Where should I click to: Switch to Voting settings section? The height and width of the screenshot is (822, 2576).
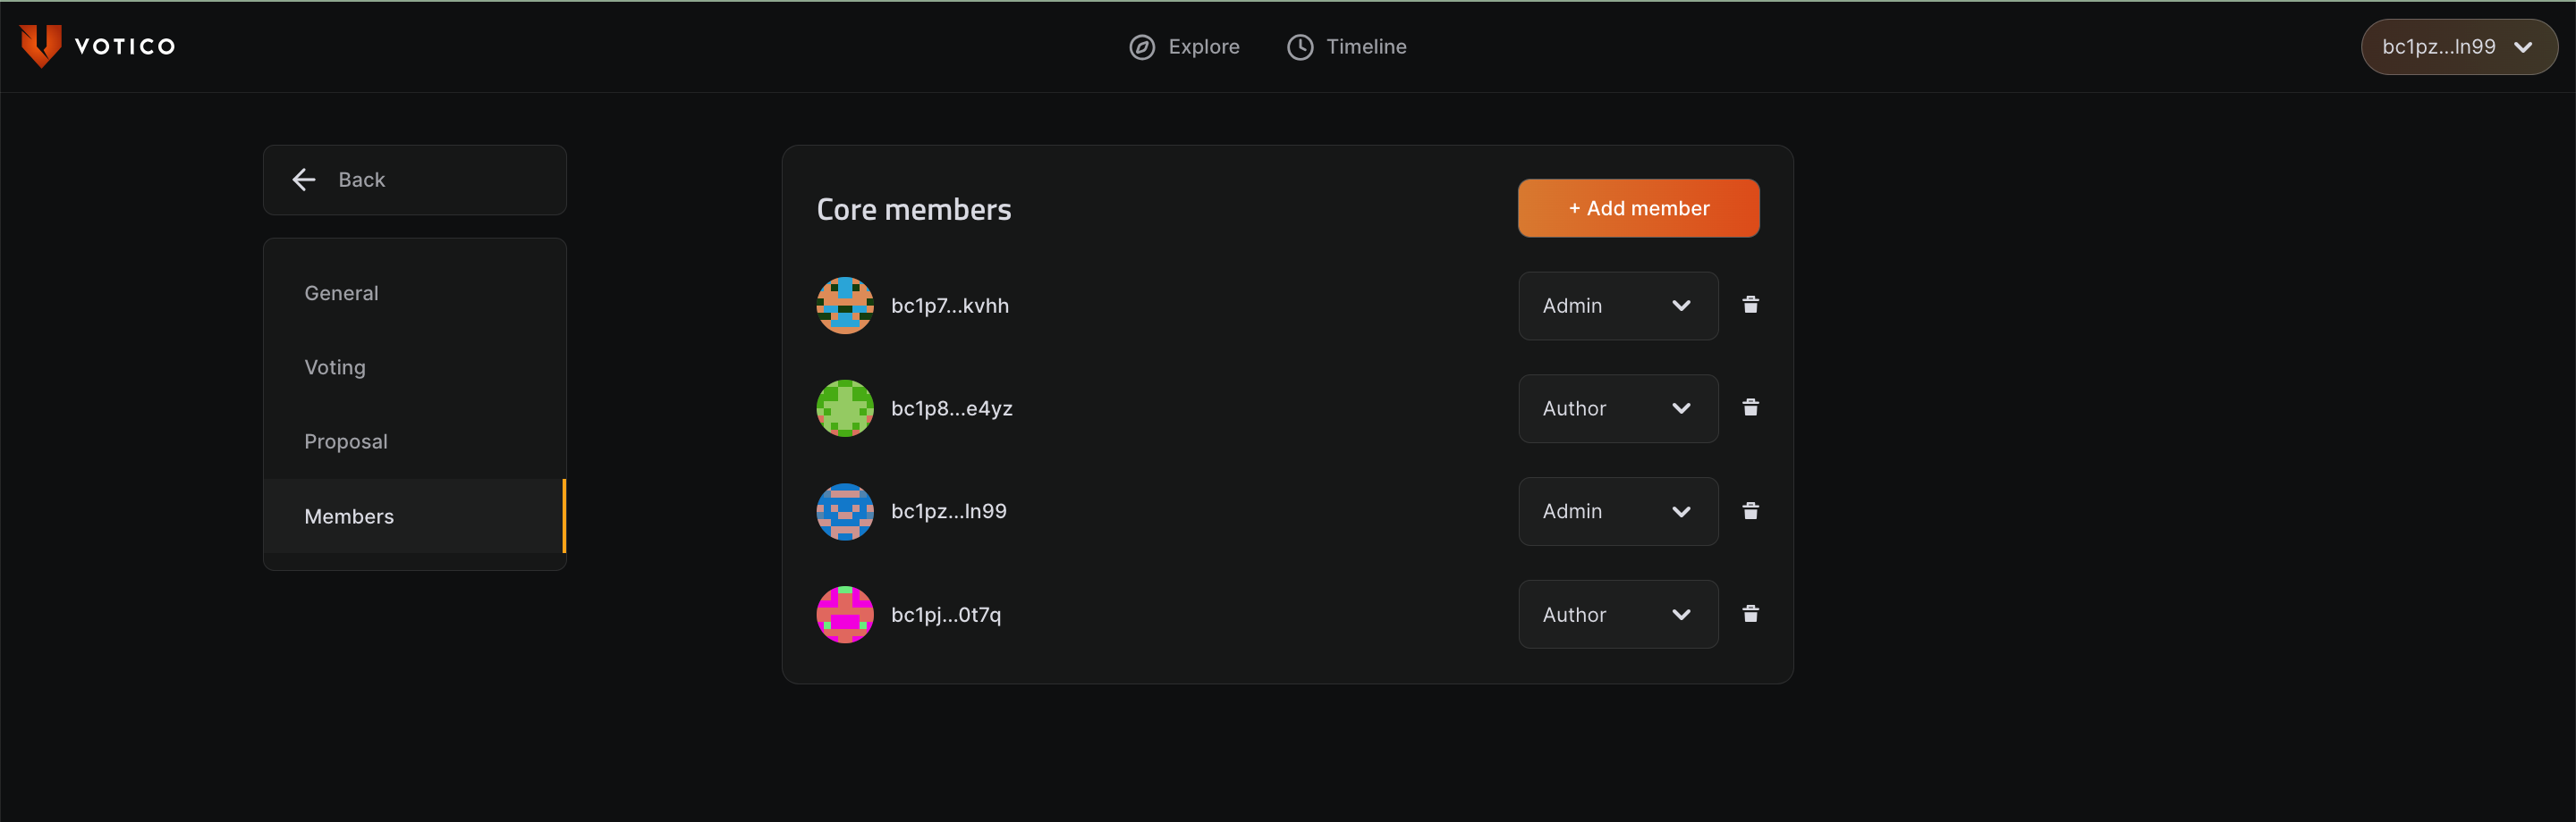(x=335, y=367)
